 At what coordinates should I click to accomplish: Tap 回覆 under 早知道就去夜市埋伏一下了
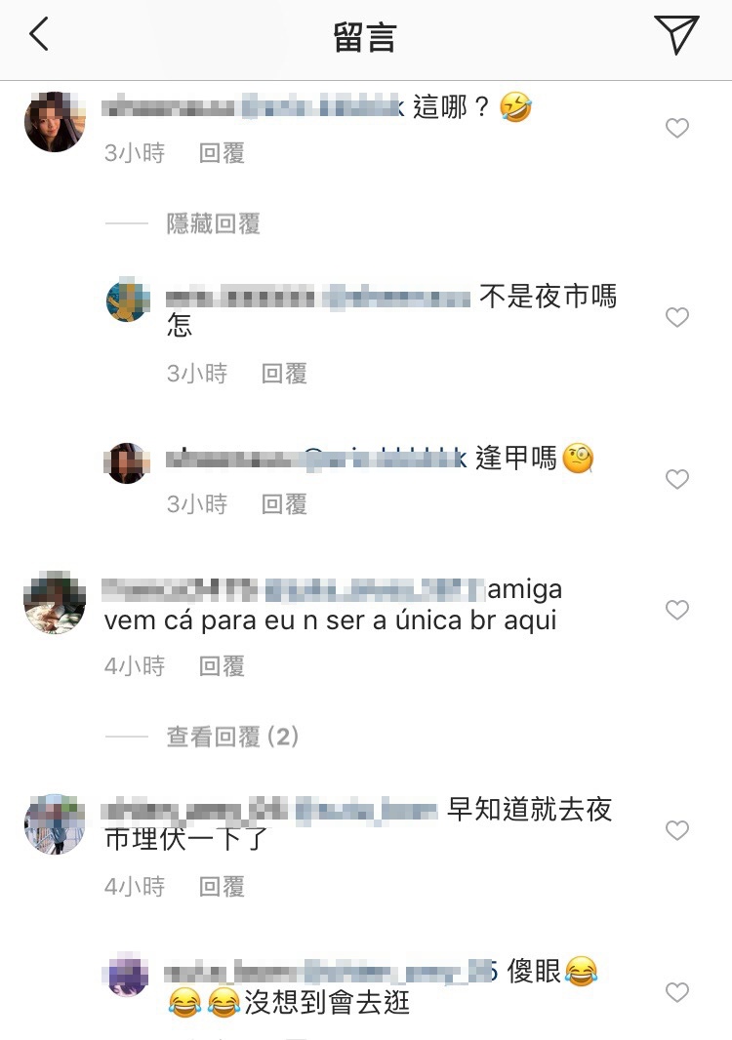[x=222, y=887]
